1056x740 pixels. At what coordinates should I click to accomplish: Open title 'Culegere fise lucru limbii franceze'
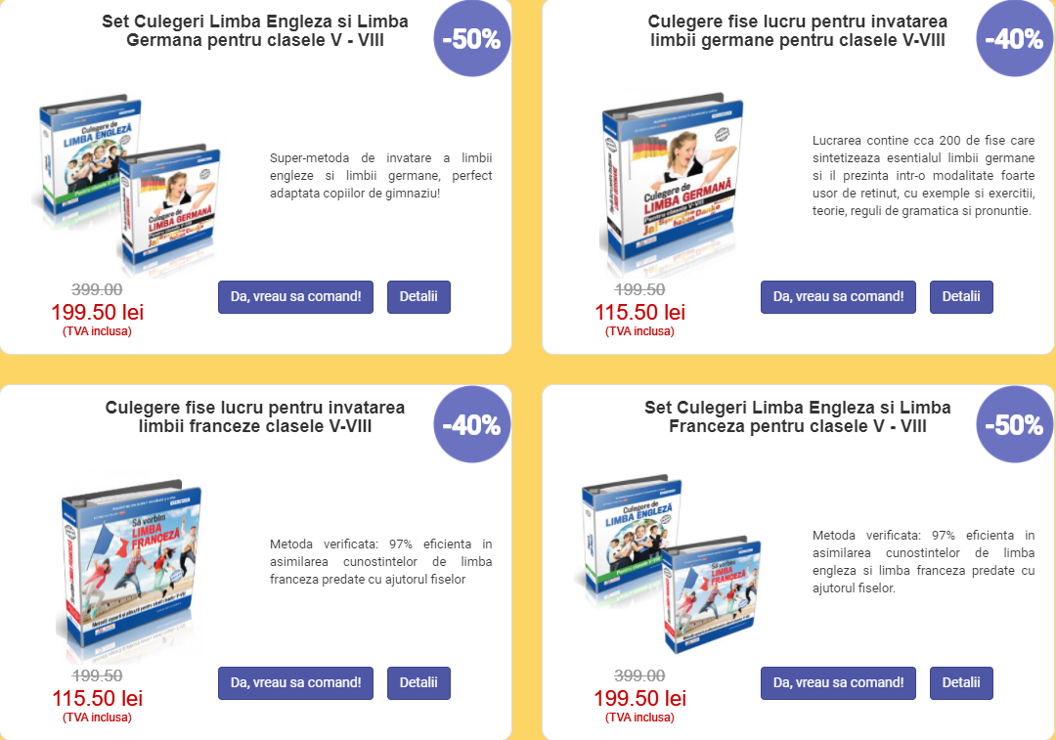[255, 416]
